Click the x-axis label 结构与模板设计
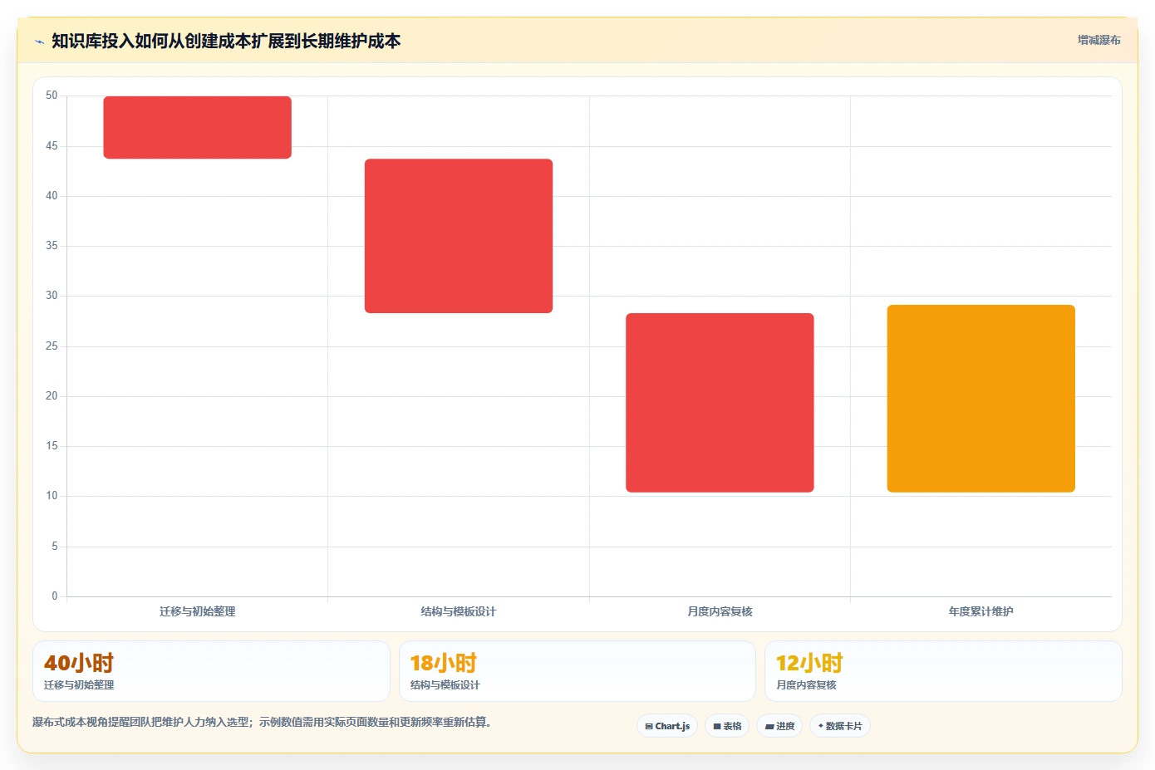The height and width of the screenshot is (770, 1155). pyautogui.click(x=459, y=611)
